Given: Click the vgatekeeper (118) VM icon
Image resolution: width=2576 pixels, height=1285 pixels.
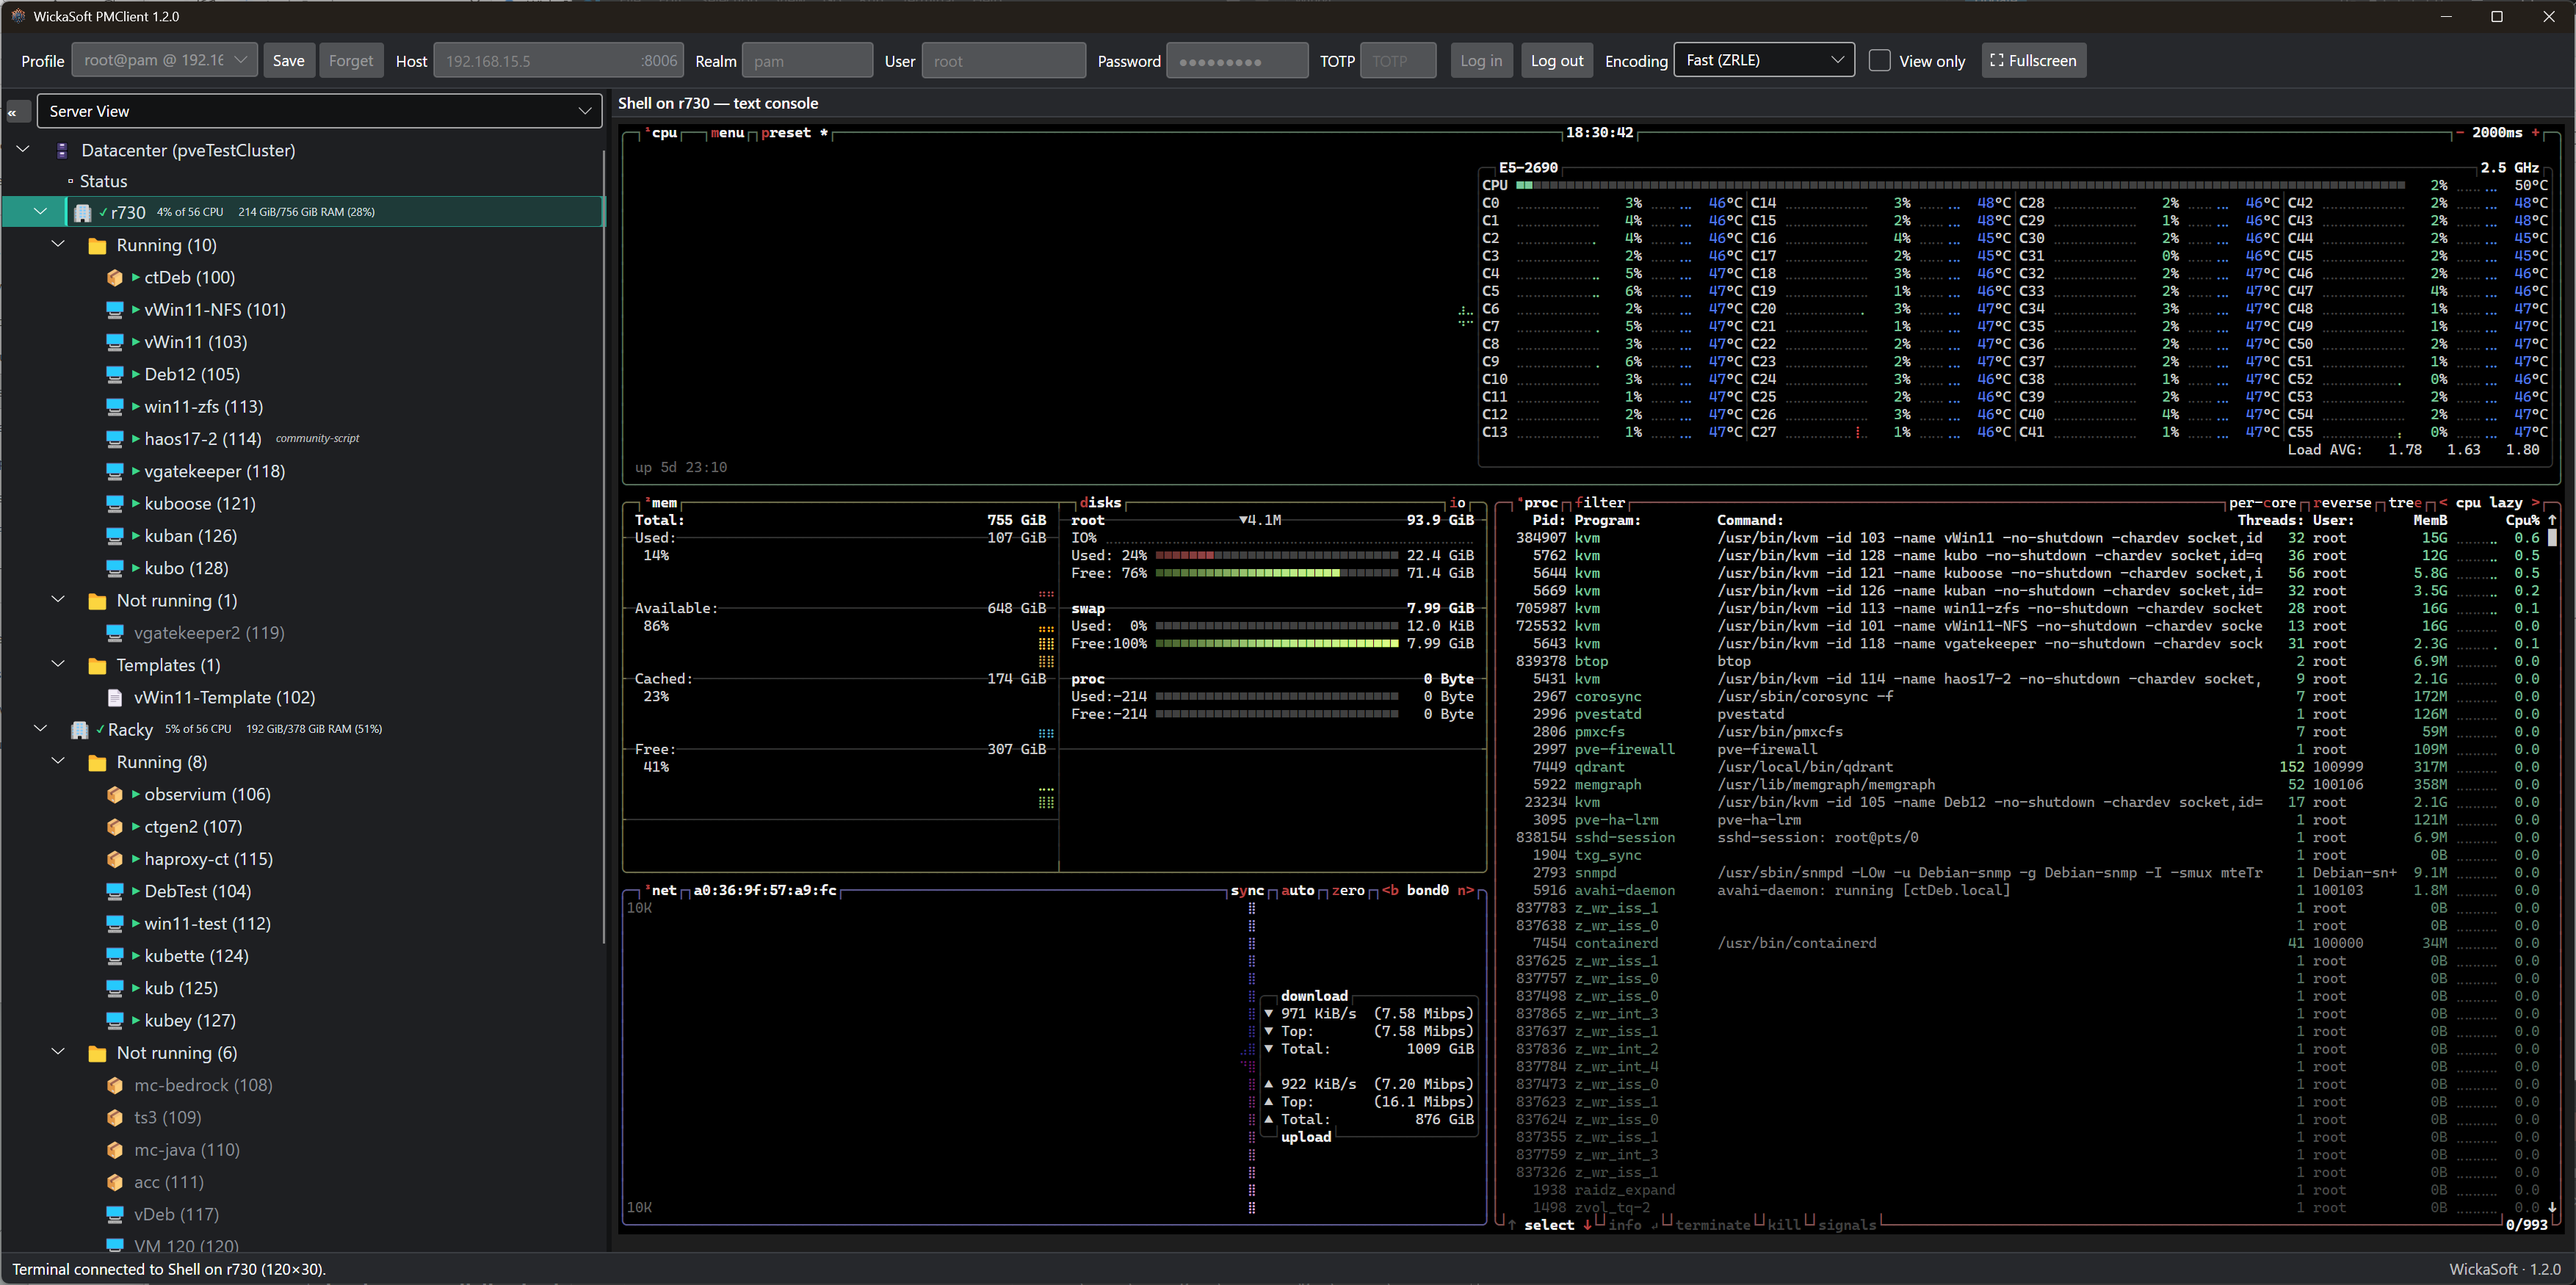Looking at the screenshot, I should 115,471.
